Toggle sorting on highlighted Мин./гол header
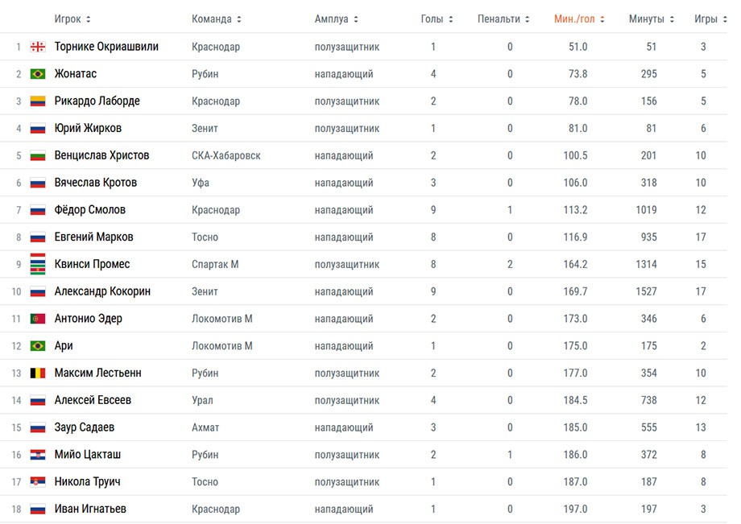This screenshot has height=524, width=741. (x=579, y=19)
